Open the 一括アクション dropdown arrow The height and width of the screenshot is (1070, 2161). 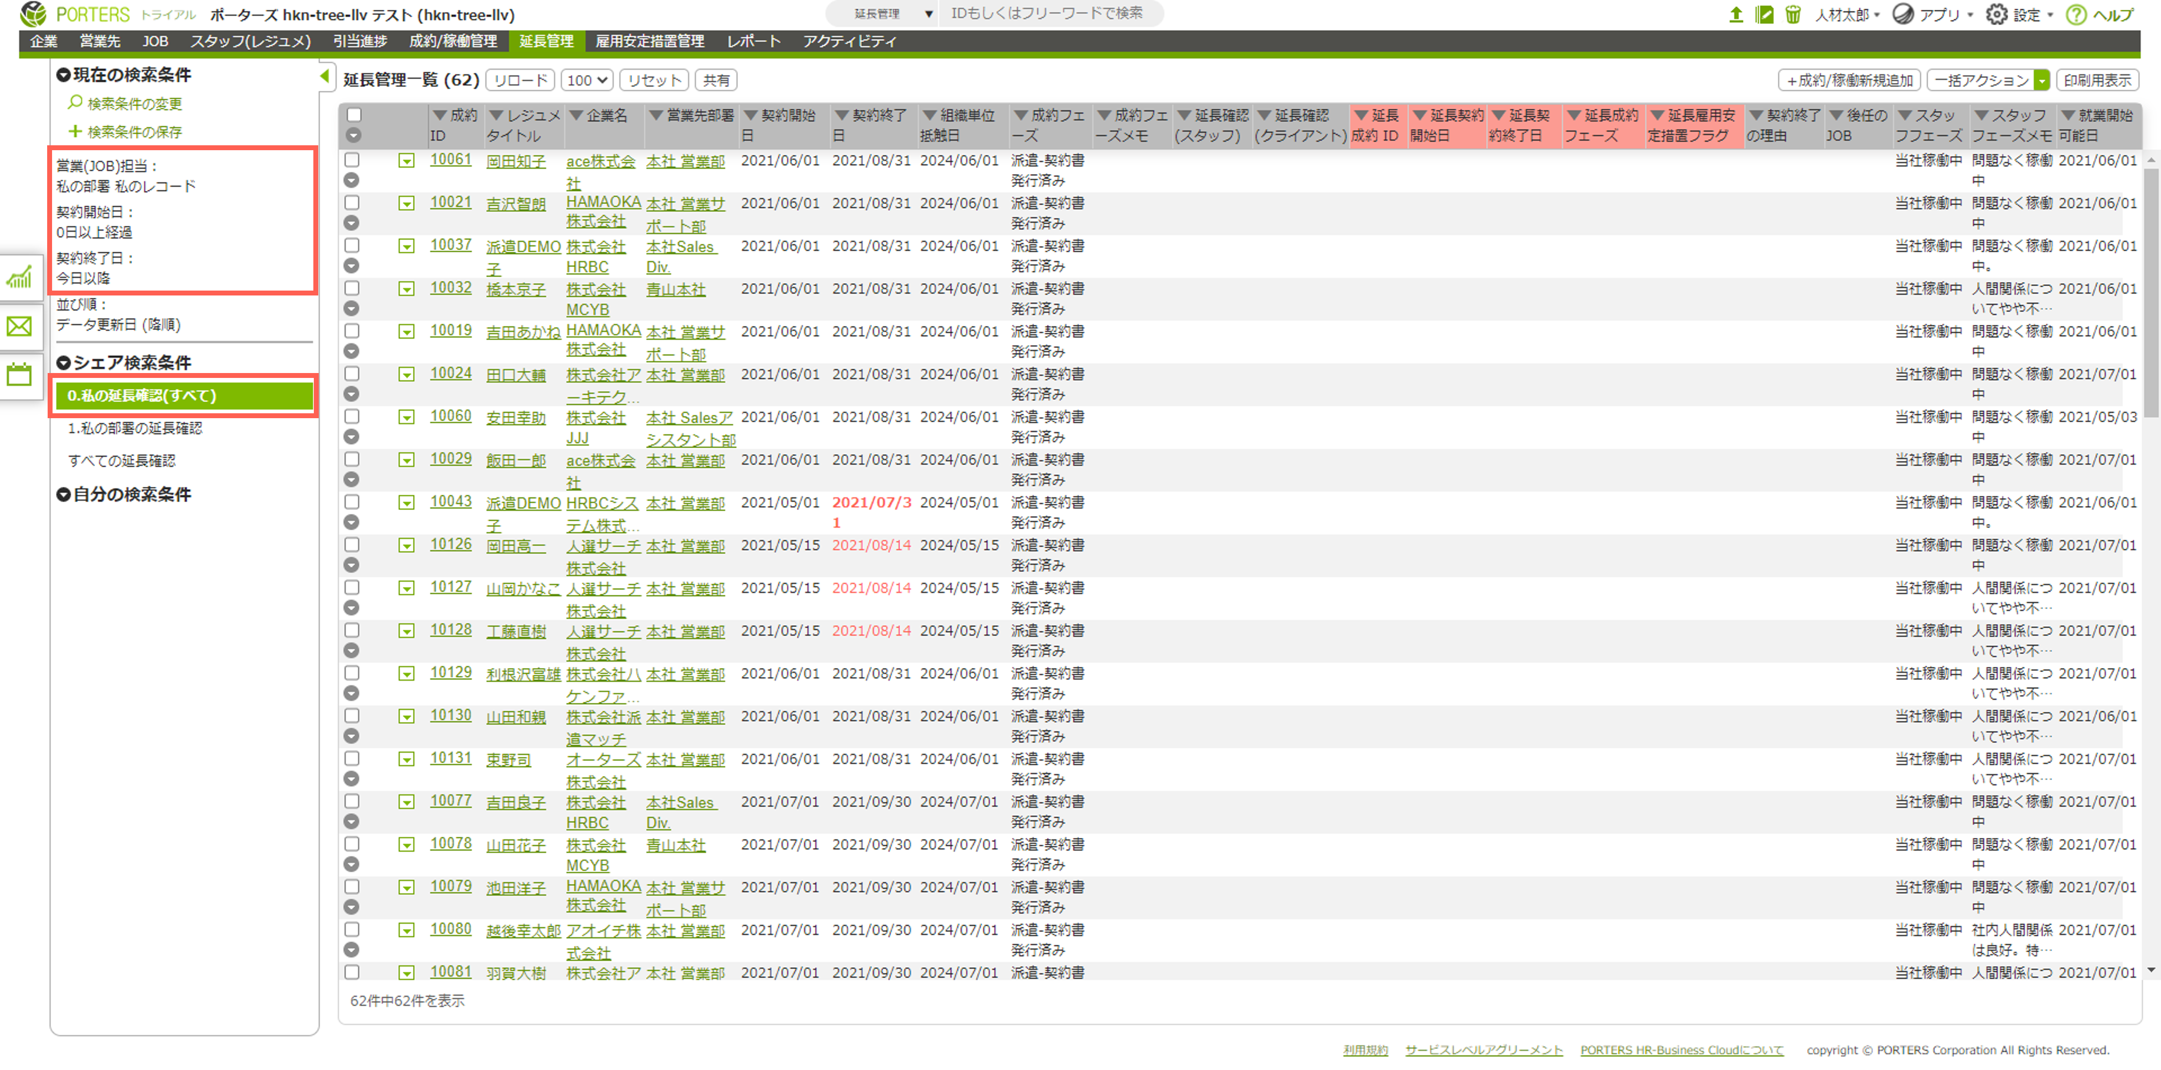coord(2042,80)
